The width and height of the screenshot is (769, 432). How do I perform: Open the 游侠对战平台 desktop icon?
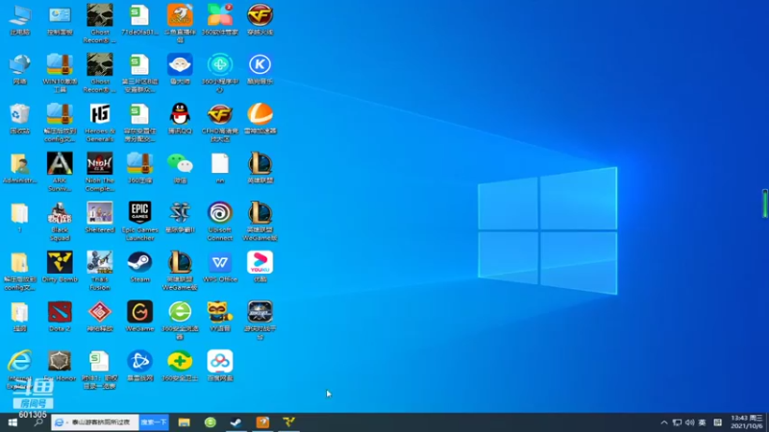pyautogui.click(x=260, y=320)
